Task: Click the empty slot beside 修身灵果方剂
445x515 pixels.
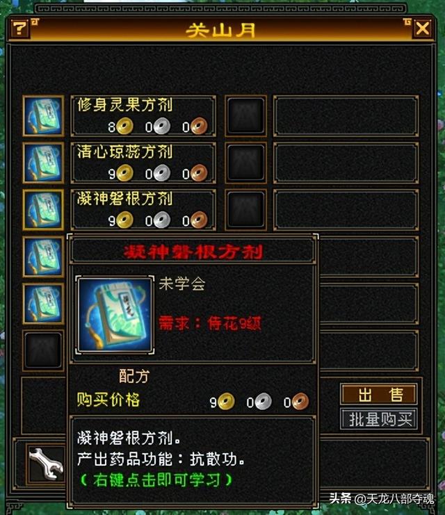Action: 245,115
